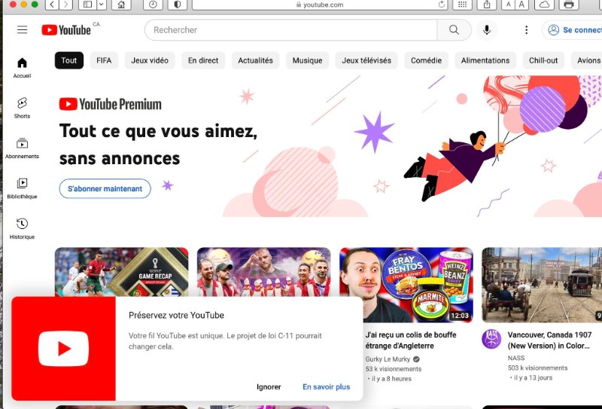Open the Game Recap football video thumbnail
Image resolution: width=602 pixels, height=409 pixels.
click(x=122, y=272)
